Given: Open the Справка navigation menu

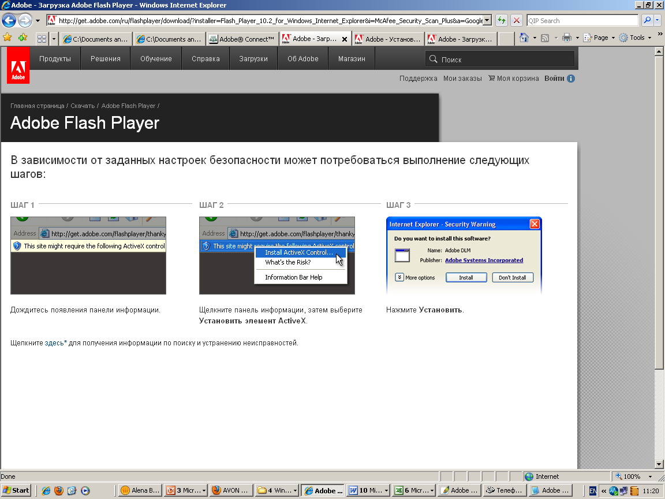Looking at the screenshot, I should click(x=206, y=58).
